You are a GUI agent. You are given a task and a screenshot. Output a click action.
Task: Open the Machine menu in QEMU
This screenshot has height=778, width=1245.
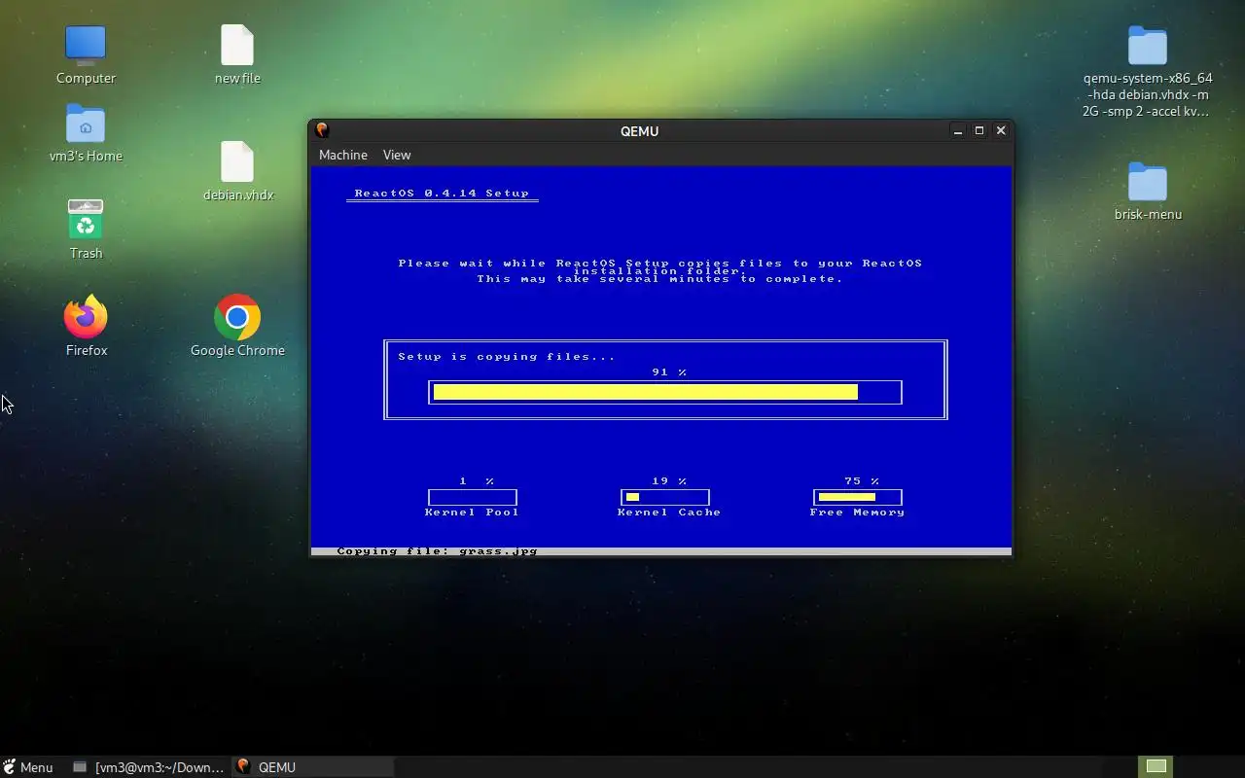click(343, 155)
